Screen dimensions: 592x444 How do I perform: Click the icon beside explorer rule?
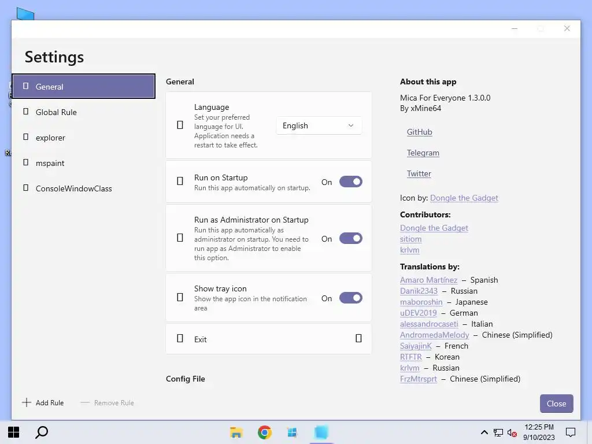click(x=25, y=137)
